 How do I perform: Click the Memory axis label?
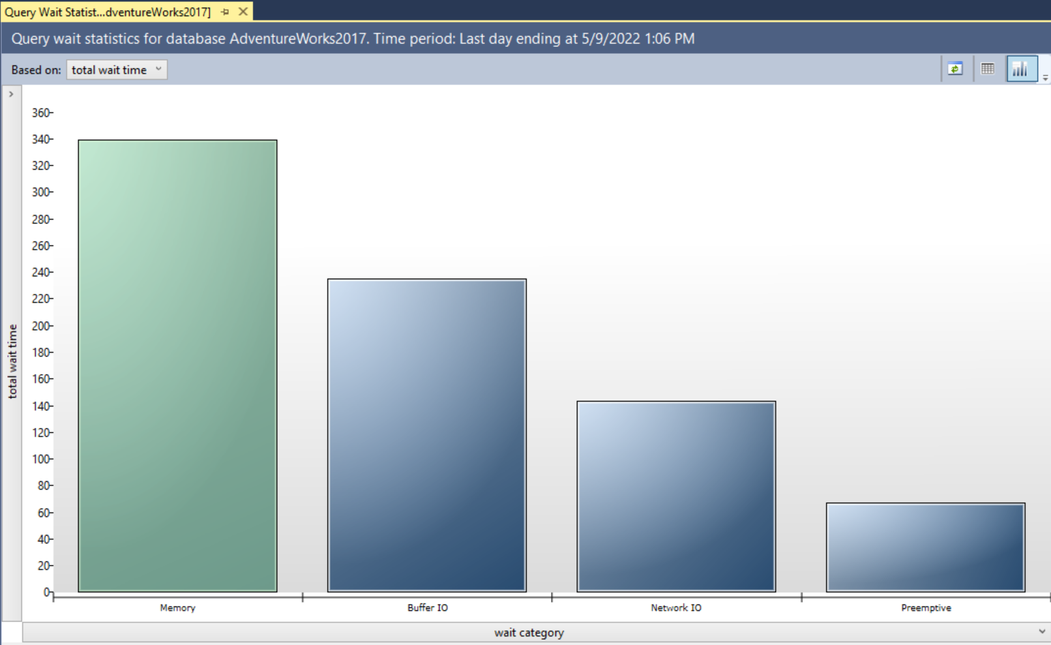point(177,607)
